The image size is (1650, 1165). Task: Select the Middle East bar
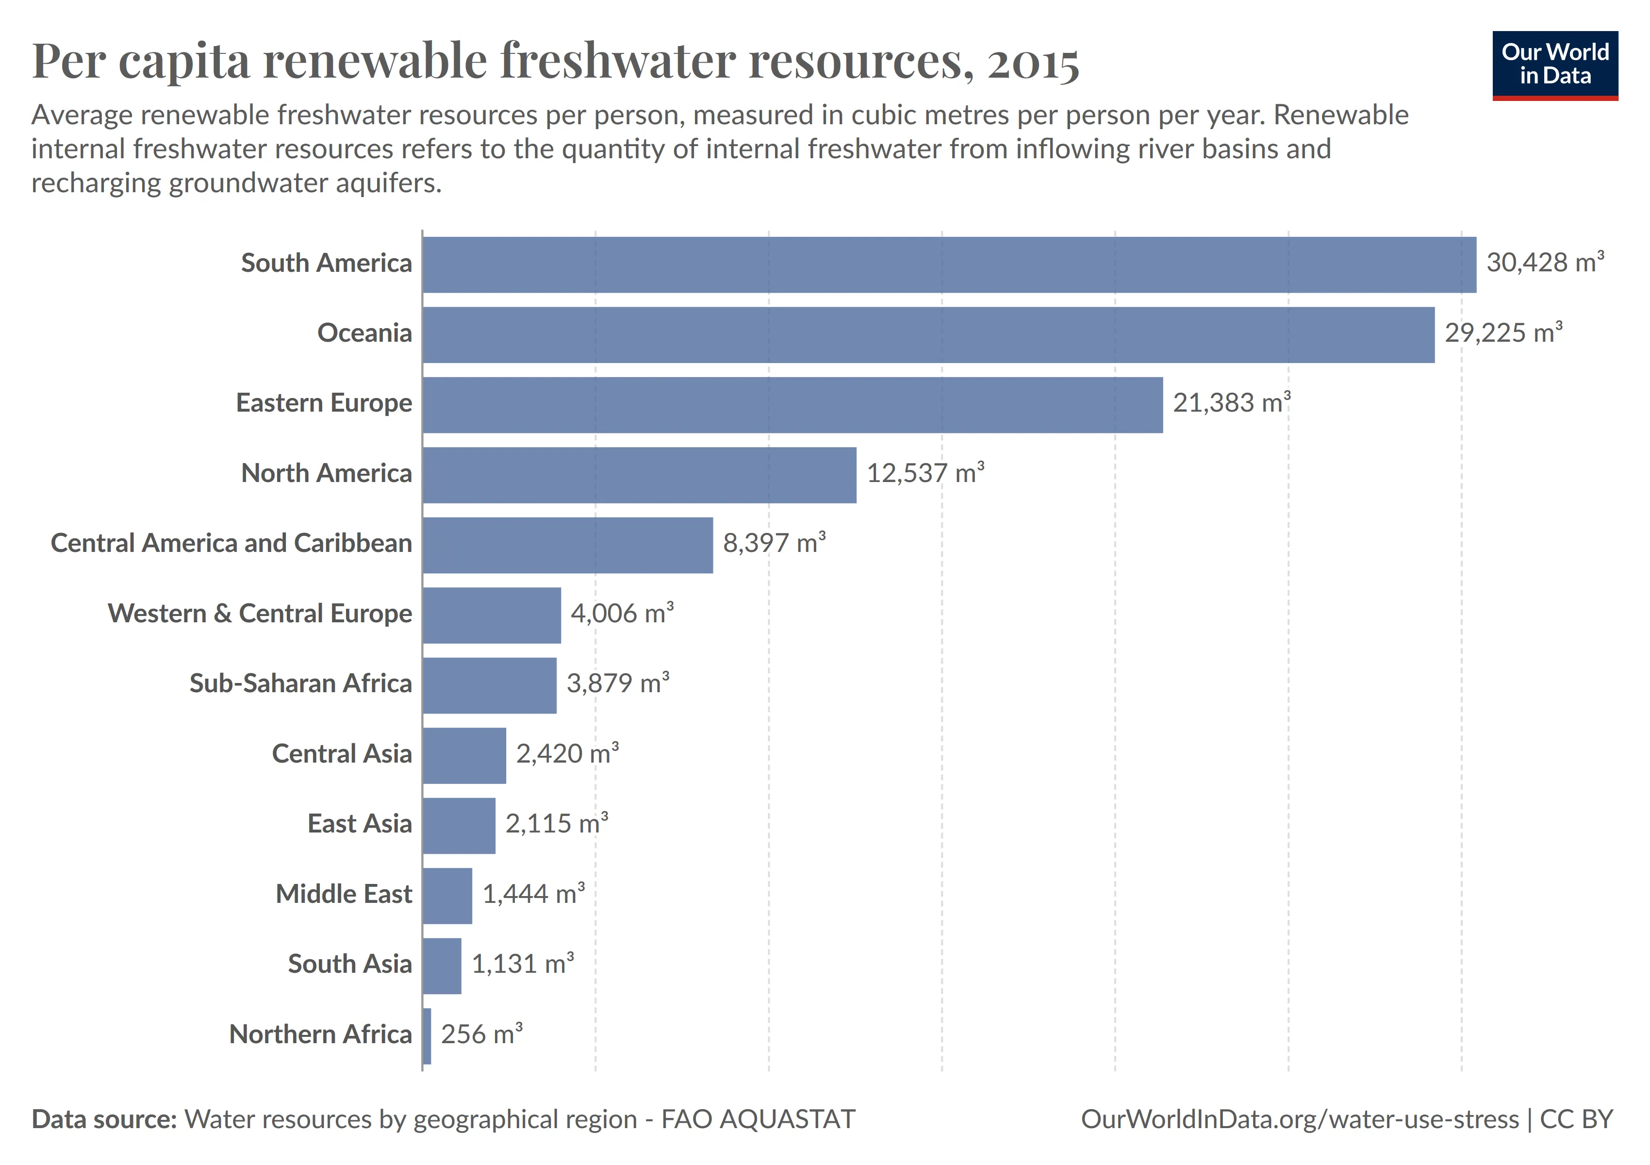pos(447,896)
